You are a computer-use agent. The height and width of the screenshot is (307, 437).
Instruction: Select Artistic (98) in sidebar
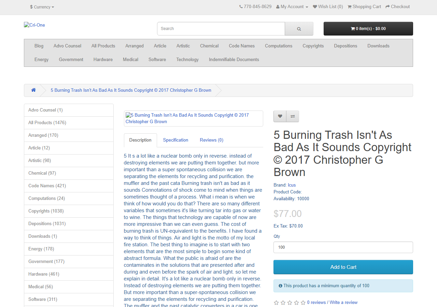[69, 161]
